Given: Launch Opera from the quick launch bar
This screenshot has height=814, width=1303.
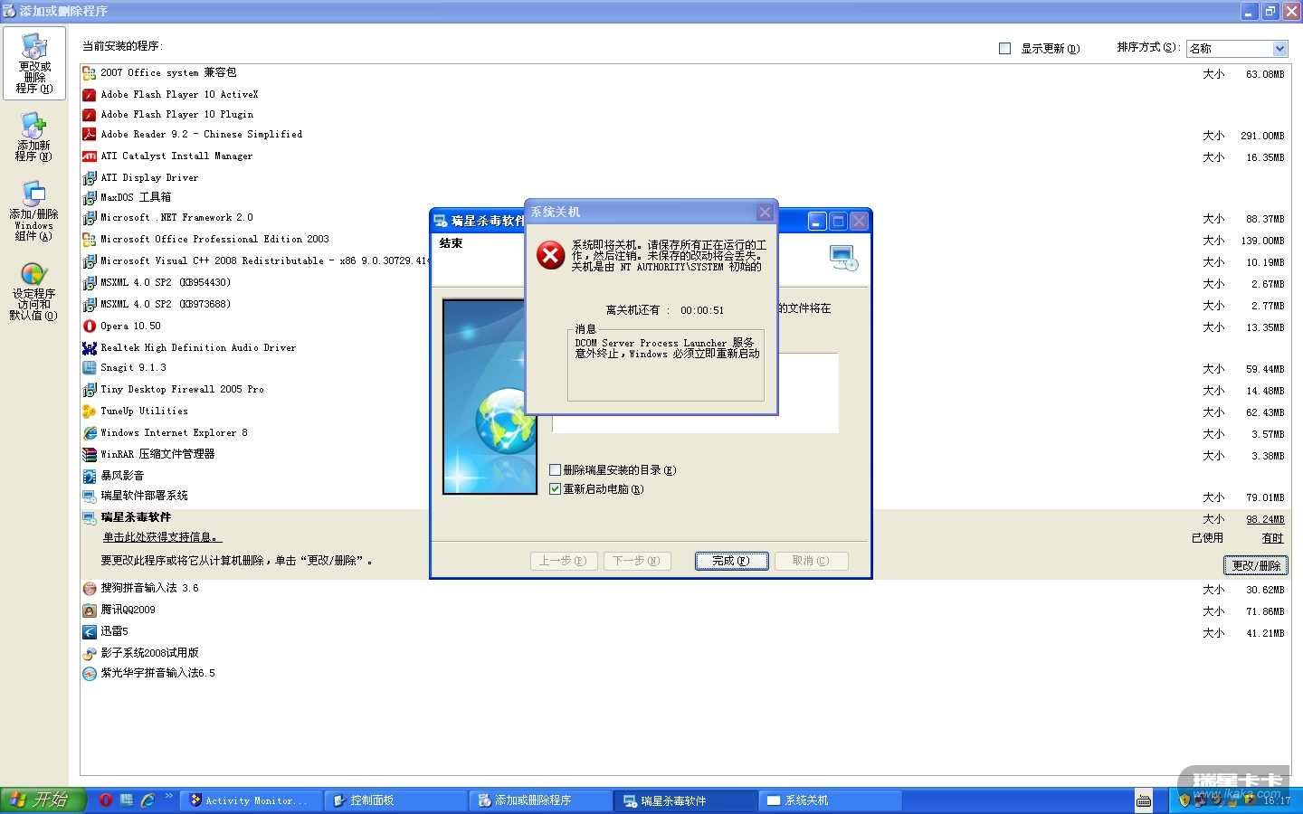Looking at the screenshot, I should point(106,800).
